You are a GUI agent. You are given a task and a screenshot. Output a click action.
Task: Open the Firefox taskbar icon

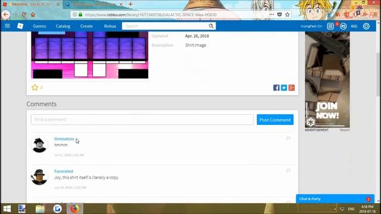coord(75,209)
